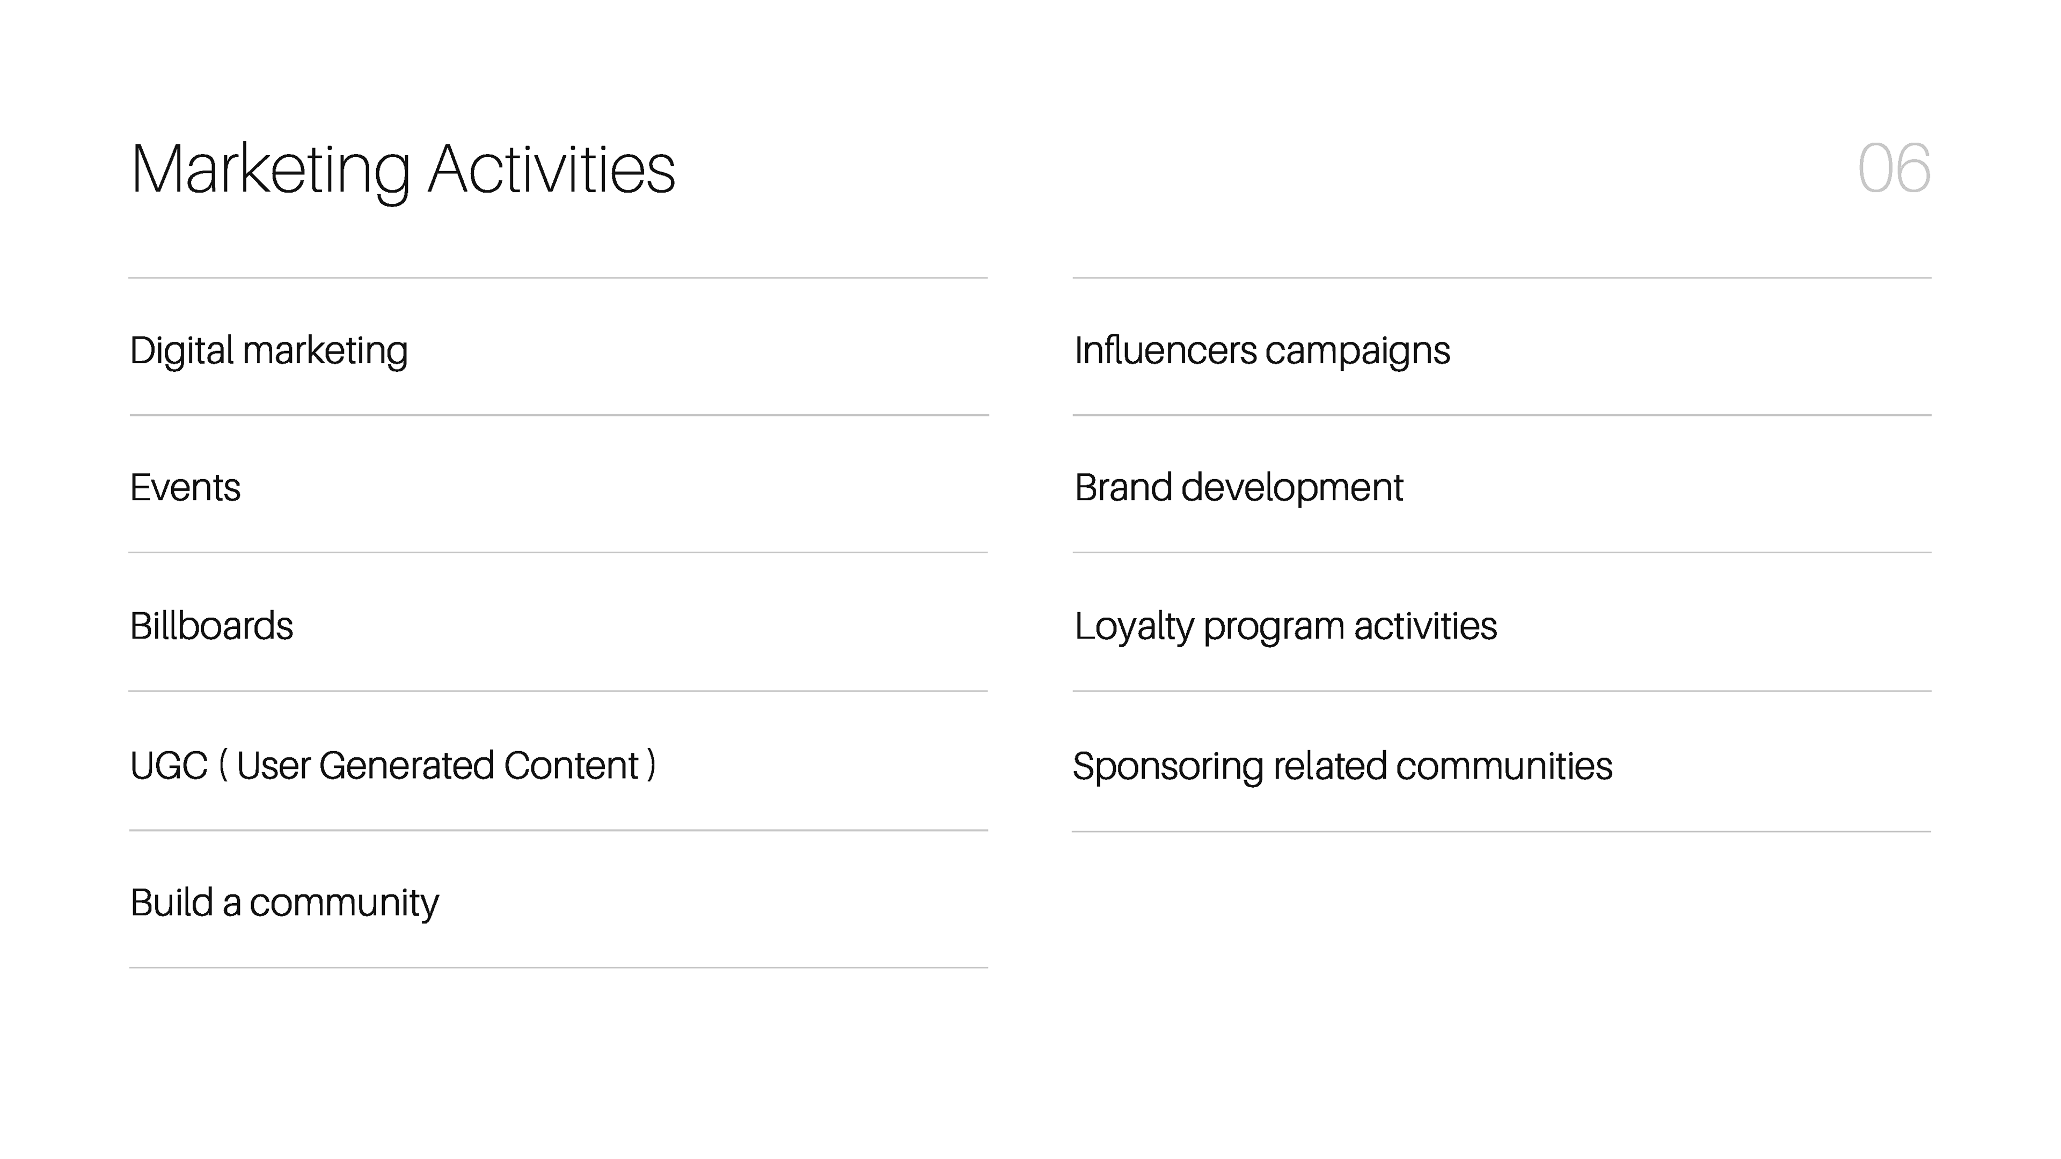Select the slide number 06
2061x1159 pixels.
point(1893,170)
